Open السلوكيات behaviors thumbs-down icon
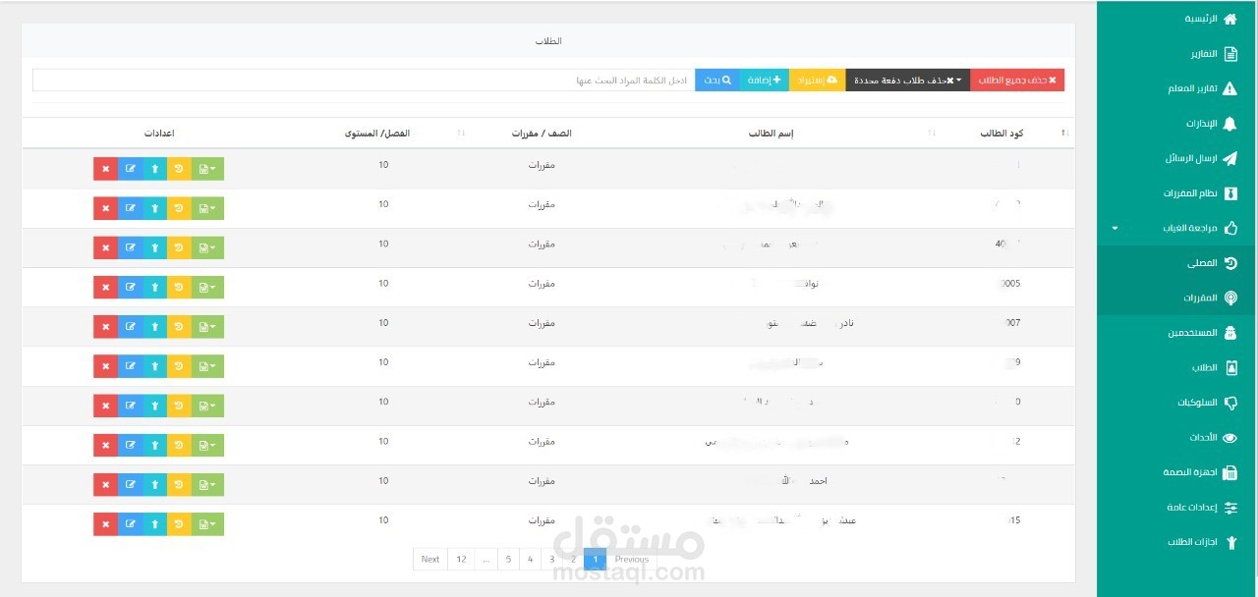This screenshot has width=1258, height=597. point(1229,403)
